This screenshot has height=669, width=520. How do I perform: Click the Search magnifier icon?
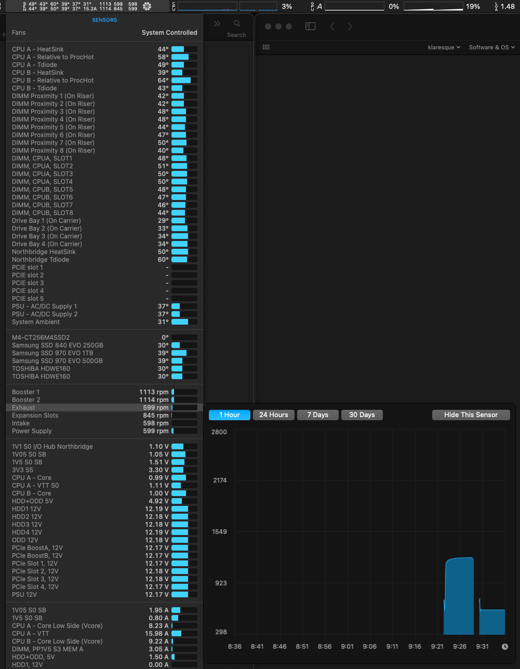click(x=236, y=24)
